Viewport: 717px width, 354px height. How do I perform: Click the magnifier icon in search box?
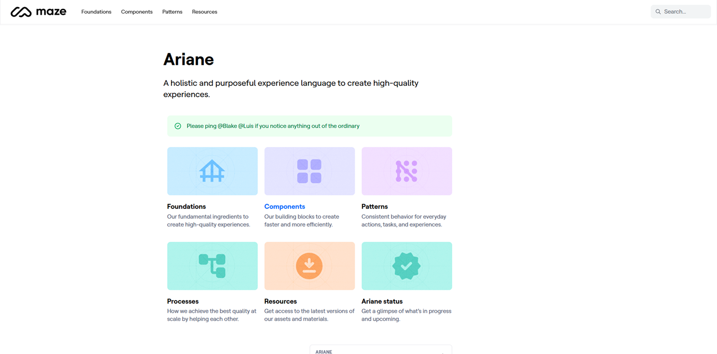[658, 12]
